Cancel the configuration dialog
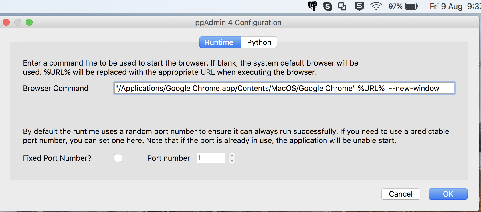The height and width of the screenshot is (212, 481). pos(401,194)
